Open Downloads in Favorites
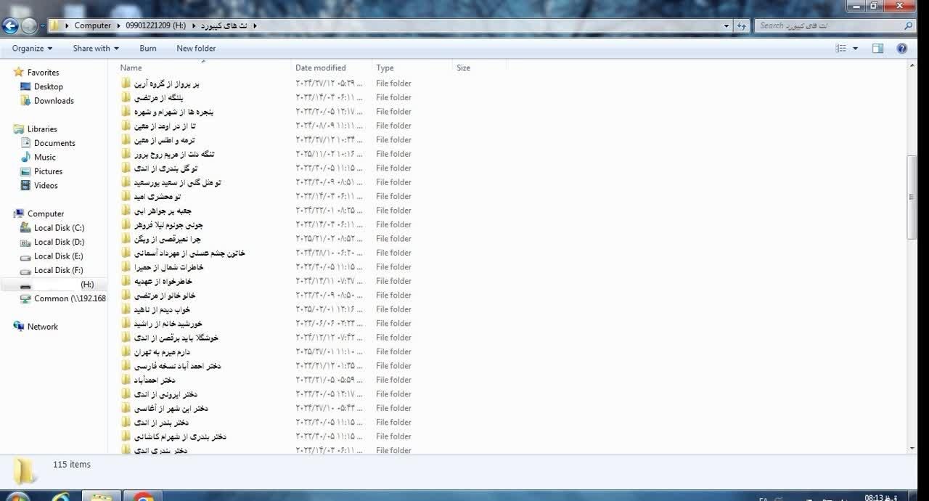929x501 pixels. coord(54,101)
